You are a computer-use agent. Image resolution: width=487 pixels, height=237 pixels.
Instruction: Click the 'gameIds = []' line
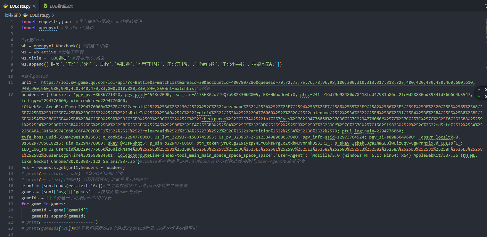(36, 198)
